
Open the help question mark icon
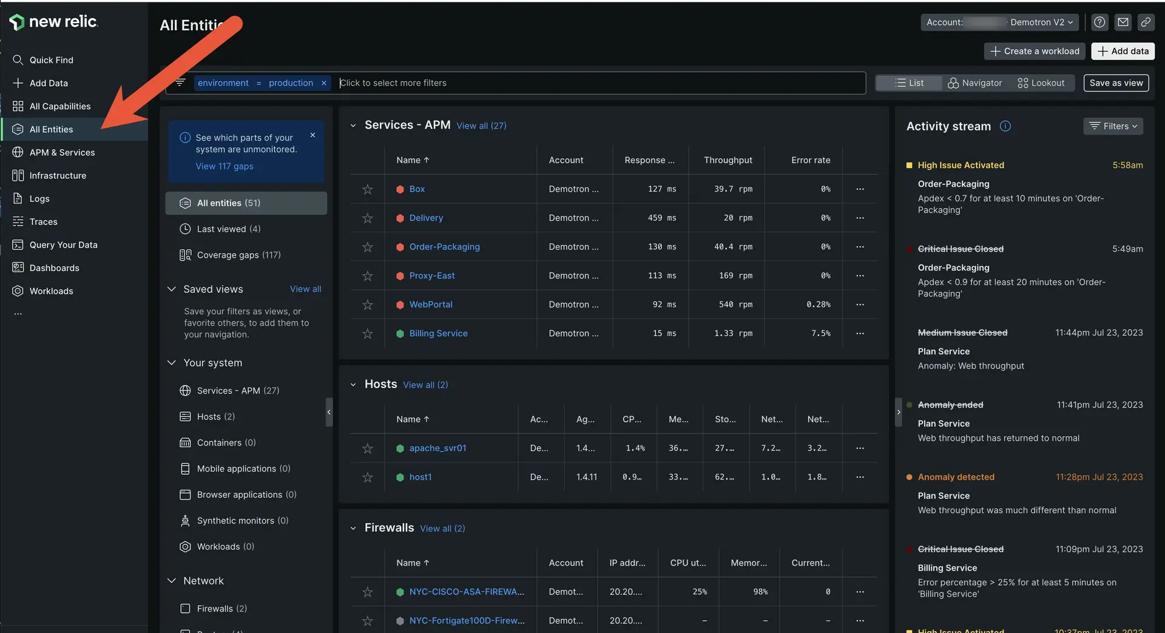pos(1099,22)
